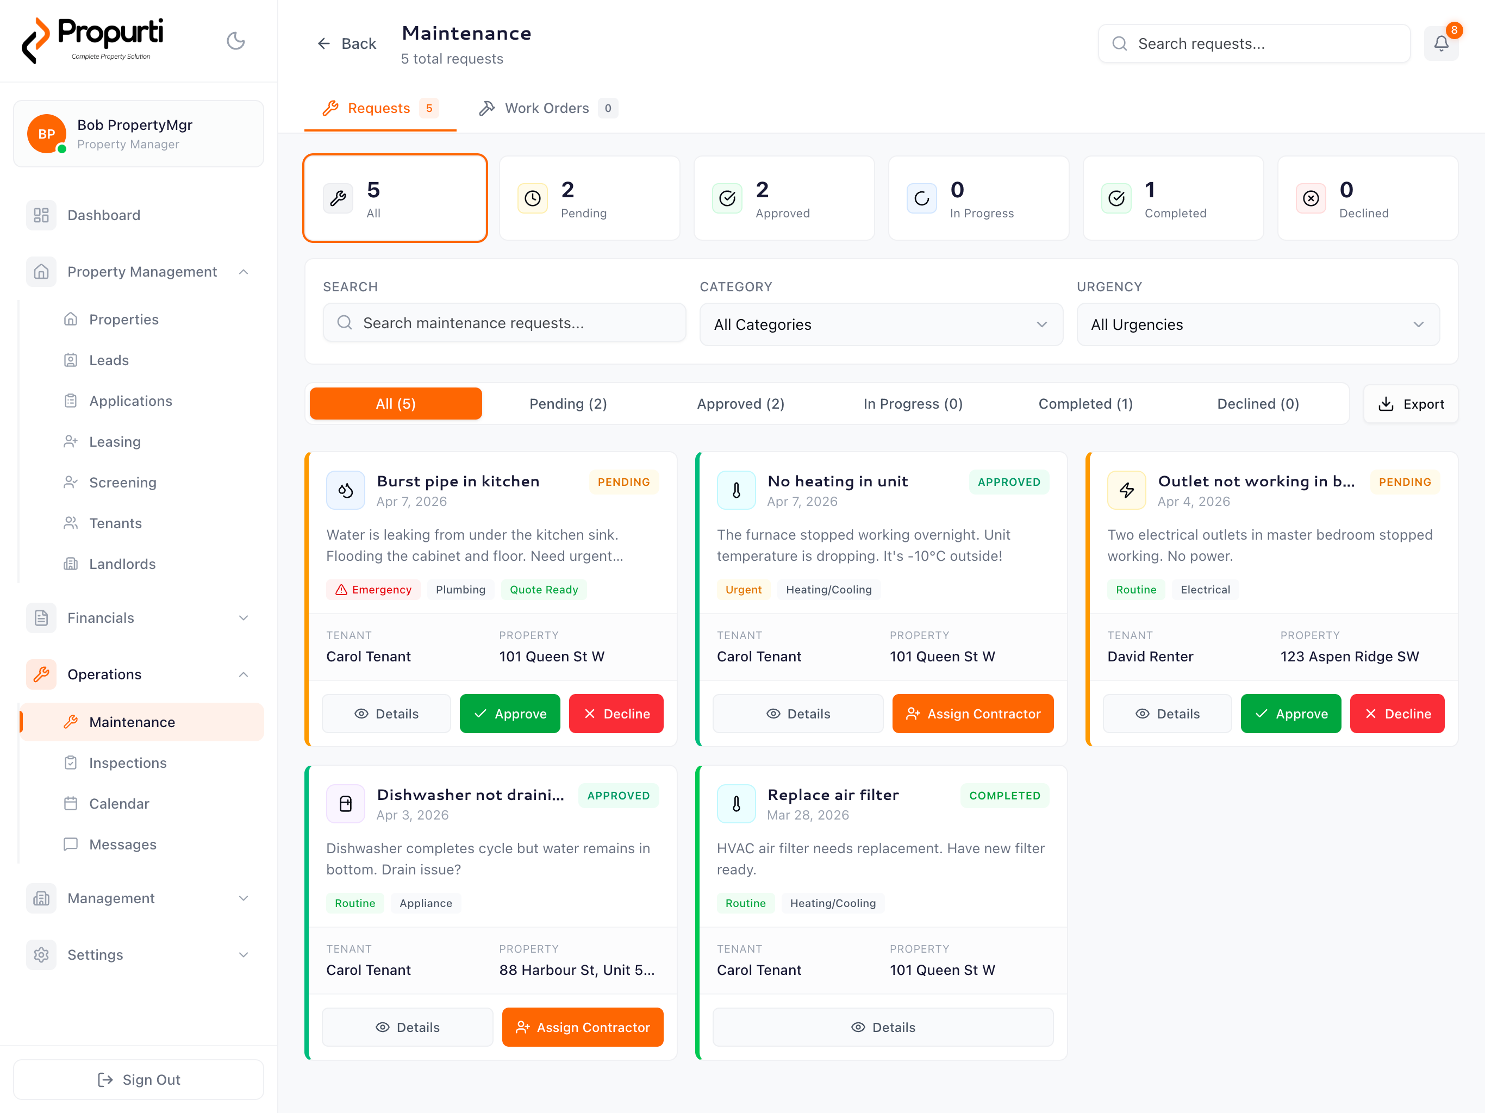Filter by In Progress stat card

[978, 199]
